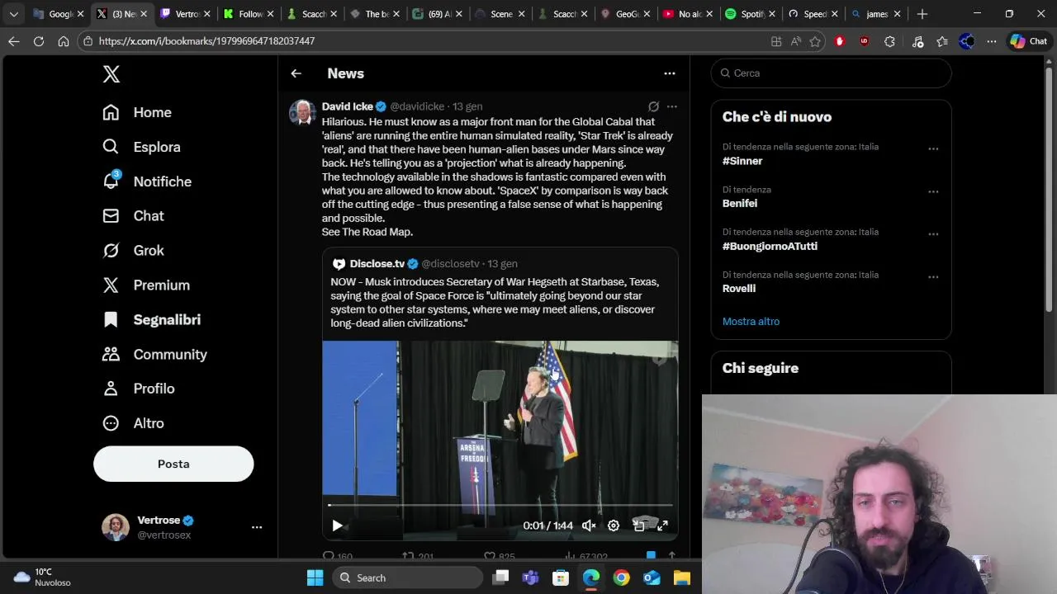Open the David Icke profile name link
Image resolution: width=1057 pixels, height=594 pixels.
point(348,106)
